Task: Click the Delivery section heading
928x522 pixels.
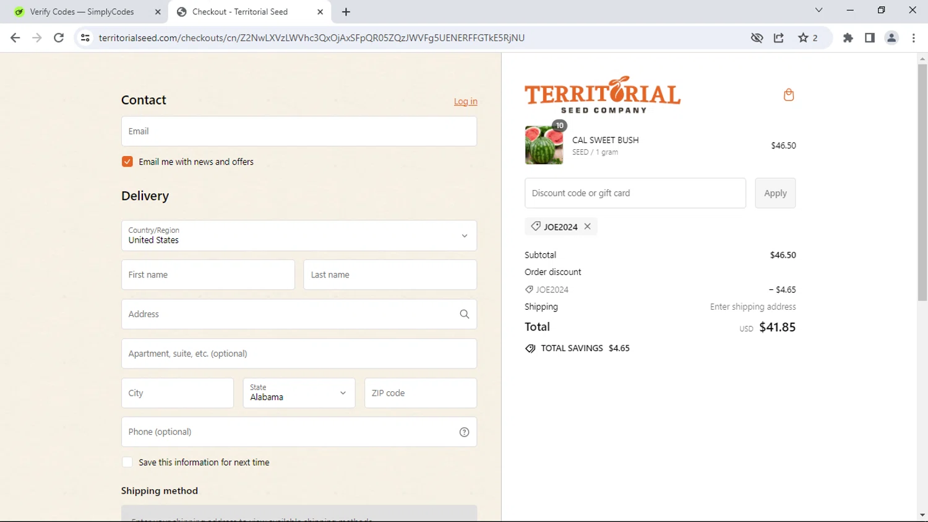Action: pos(145,196)
